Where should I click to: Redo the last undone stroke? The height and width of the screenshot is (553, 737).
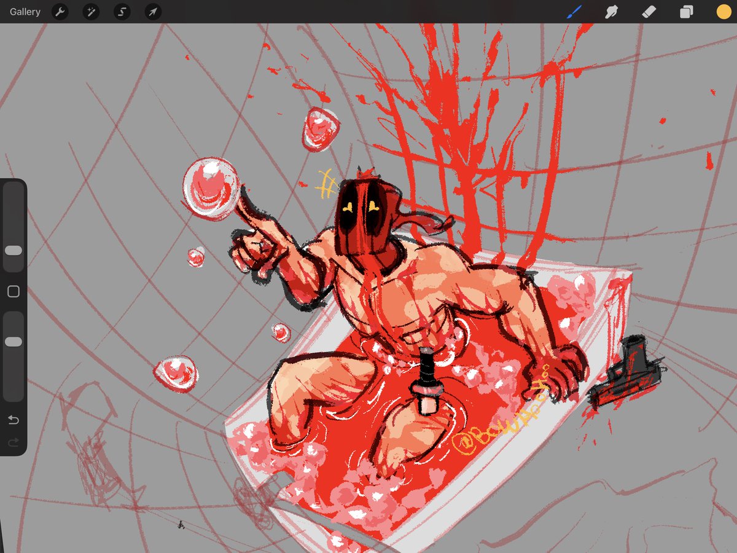point(13,442)
